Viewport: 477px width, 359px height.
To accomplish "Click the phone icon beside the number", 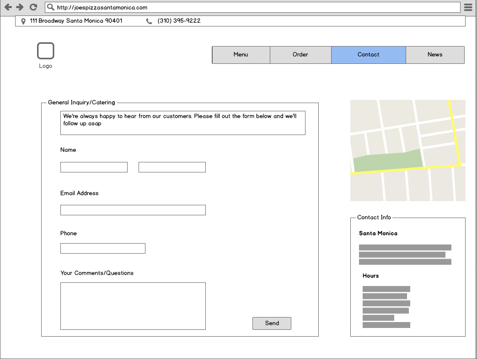I will (x=149, y=21).
